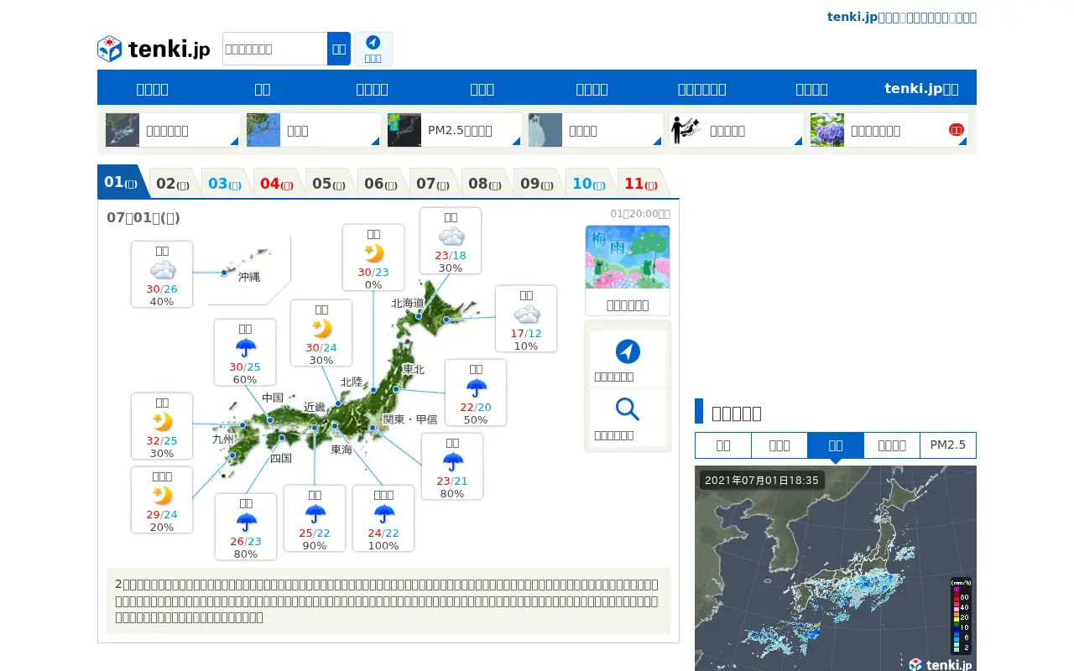Select the blue 03 date tab
This screenshot has width=1074, height=671.
tap(225, 183)
